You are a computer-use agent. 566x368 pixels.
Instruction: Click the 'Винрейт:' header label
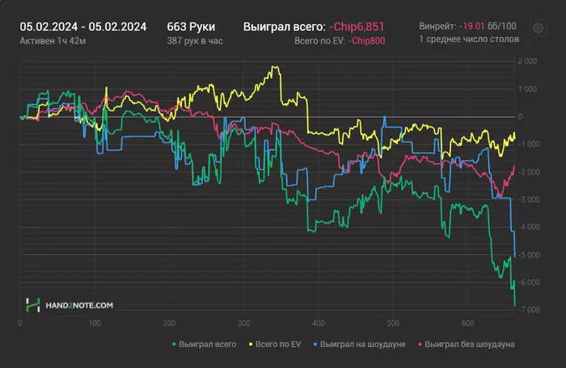pyautogui.click(x=437, y=26)
